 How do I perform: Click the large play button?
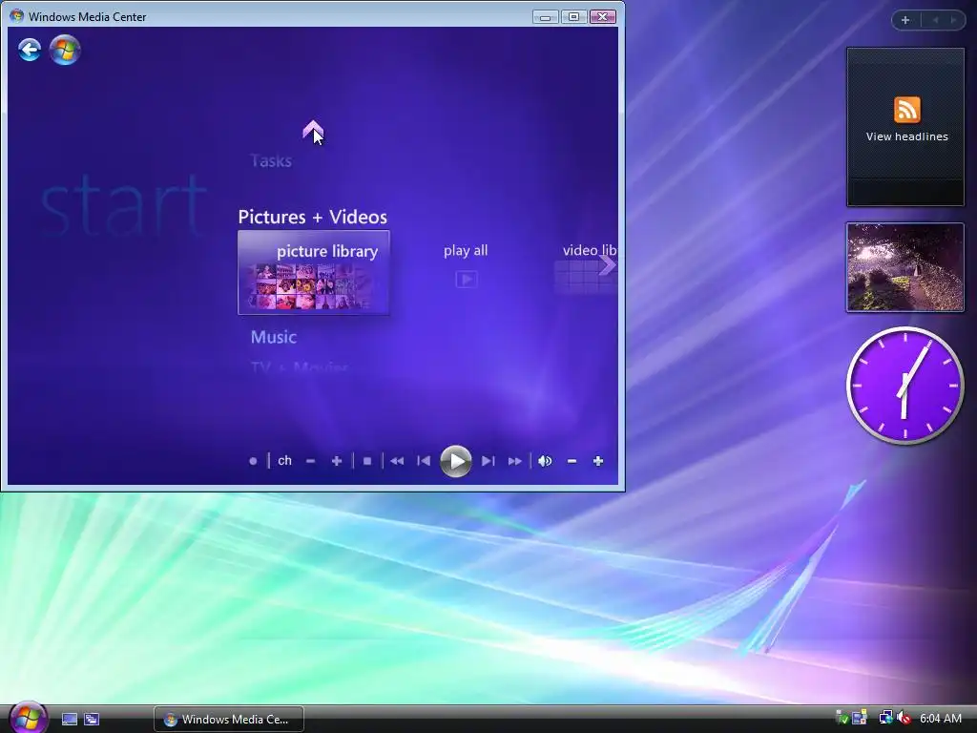tap(455, 461)
